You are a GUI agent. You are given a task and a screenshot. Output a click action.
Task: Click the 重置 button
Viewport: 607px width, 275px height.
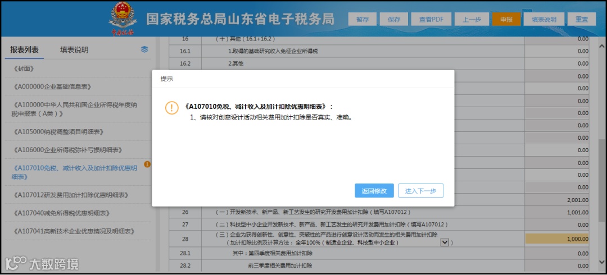[582, 19]
